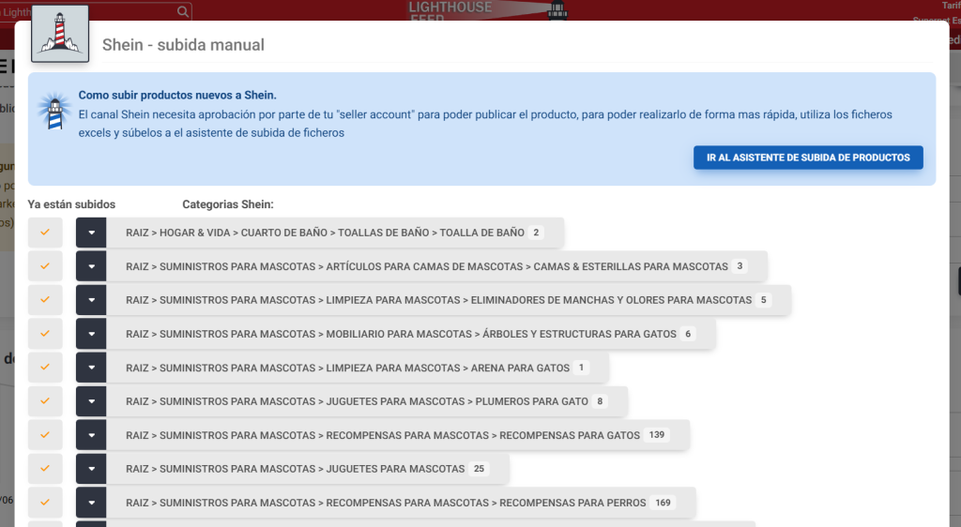Click the count badge 6 on Árboles row

click(688, 334)
